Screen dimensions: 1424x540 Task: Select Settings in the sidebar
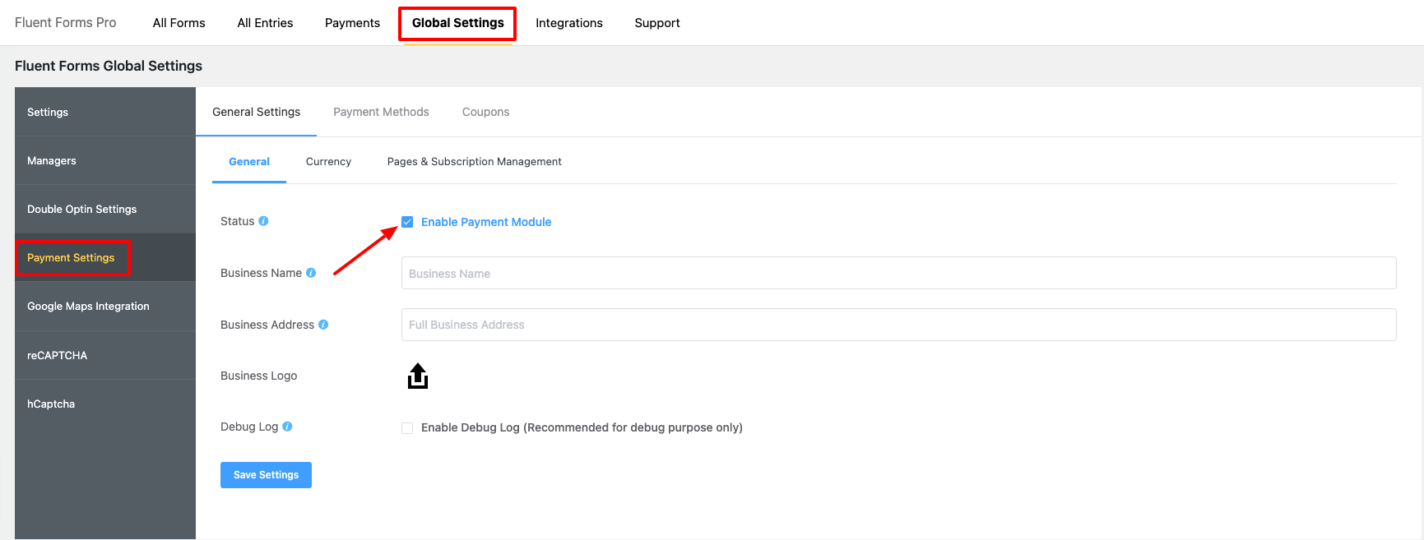coord(105,112)
